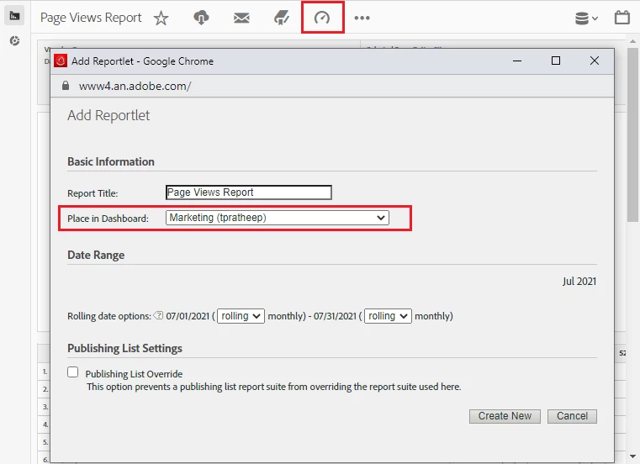
Task: Open the end date rolling dropdown
Action: (x=388, y=316)
